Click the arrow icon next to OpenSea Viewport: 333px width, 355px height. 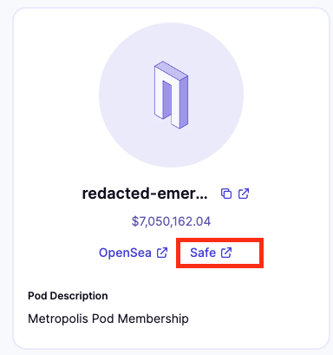162,253
